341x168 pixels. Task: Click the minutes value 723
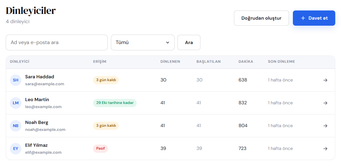tap(243, 149)
